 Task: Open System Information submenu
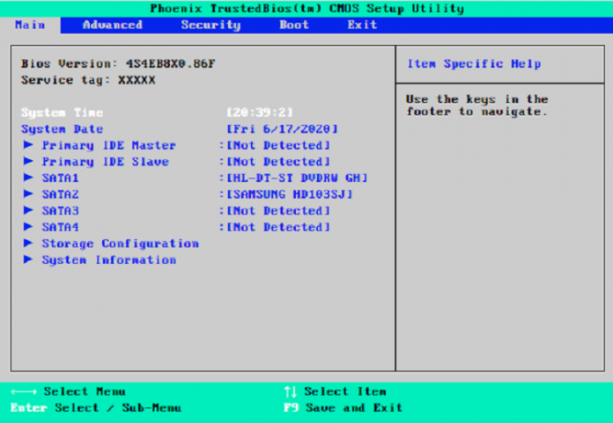[x=108, y=260]
